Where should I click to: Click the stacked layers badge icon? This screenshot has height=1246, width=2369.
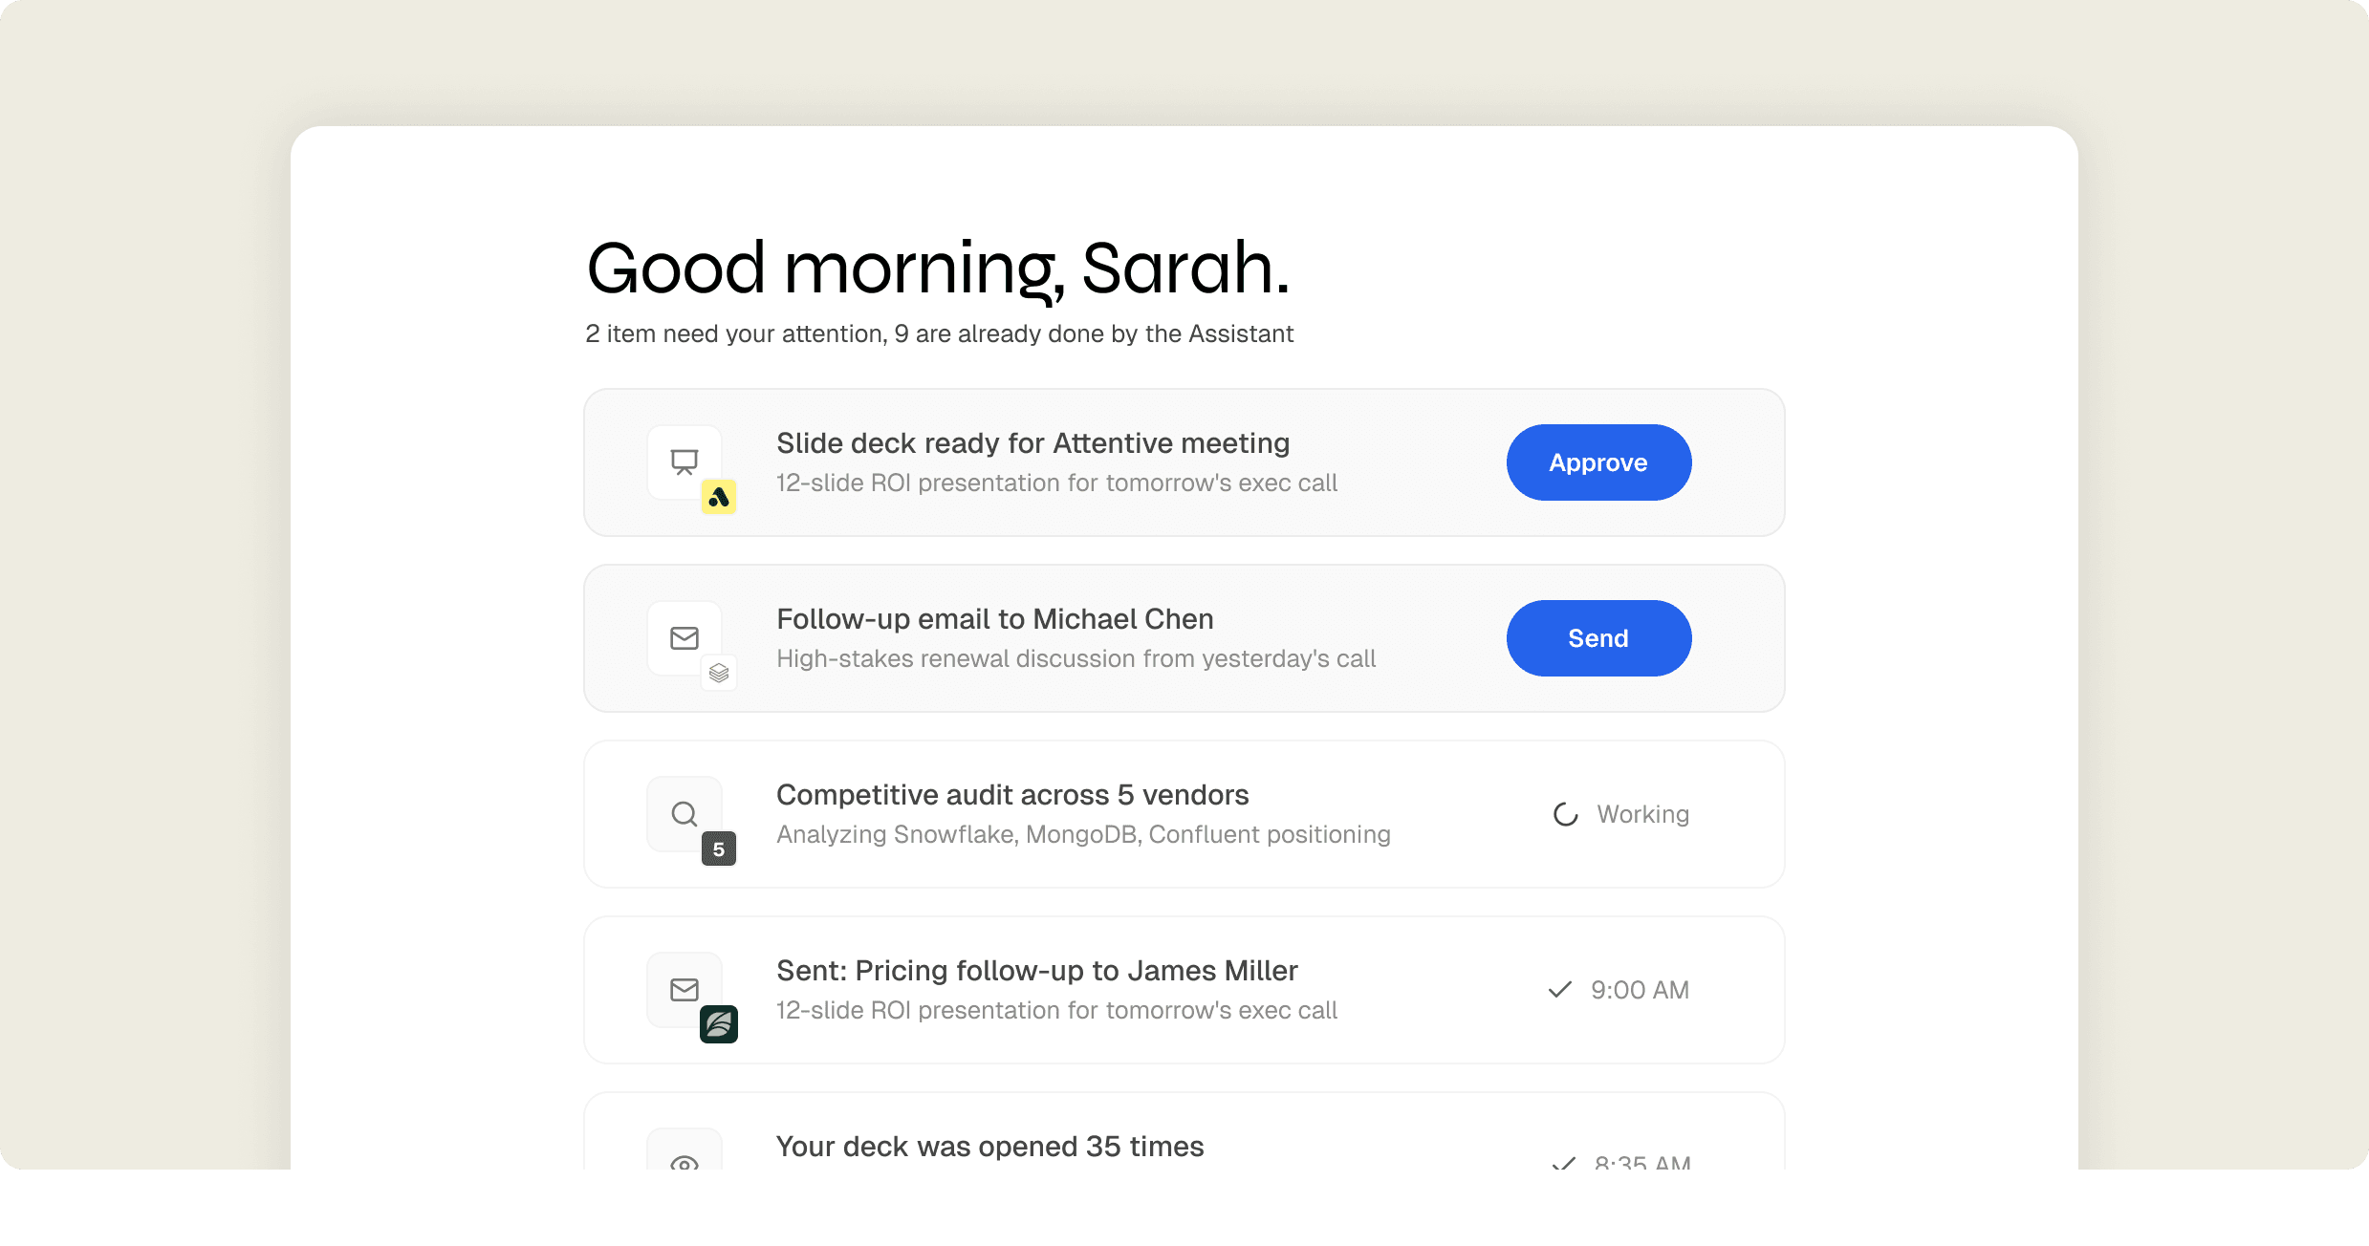(719, 673)
